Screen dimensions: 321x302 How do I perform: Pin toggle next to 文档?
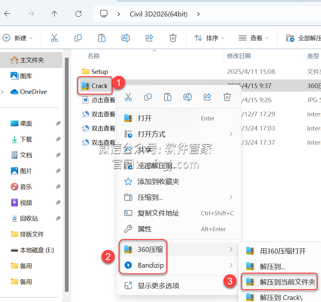(x=58, y=155)
